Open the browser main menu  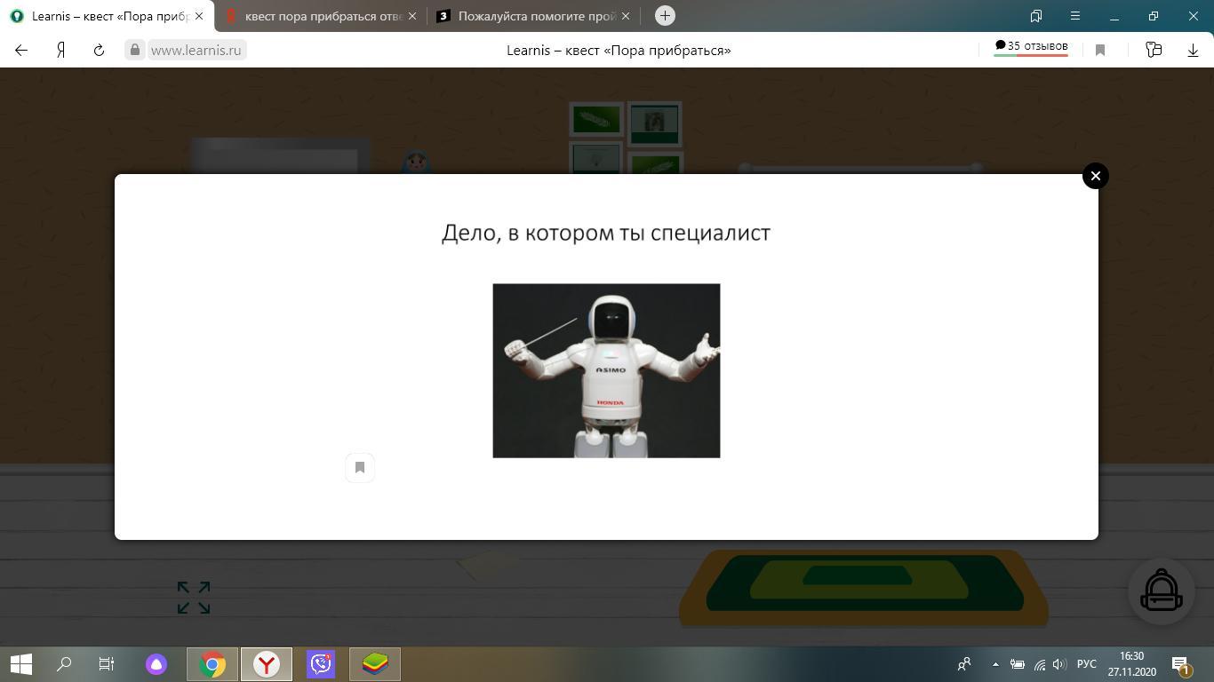coord(1074,16)
